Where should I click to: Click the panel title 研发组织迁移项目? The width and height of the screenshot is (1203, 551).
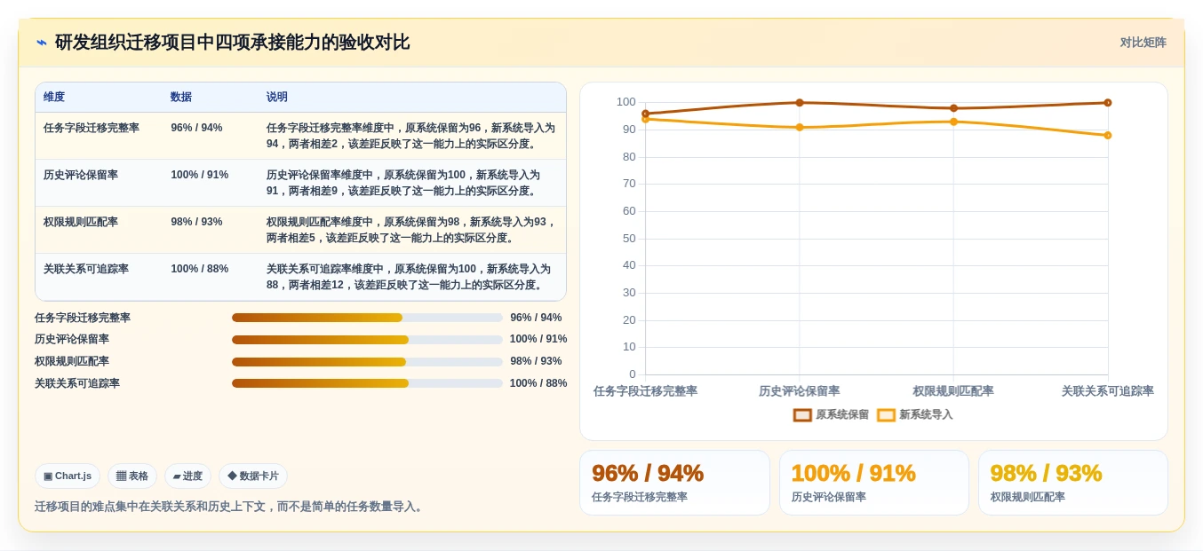pos(232,43)
